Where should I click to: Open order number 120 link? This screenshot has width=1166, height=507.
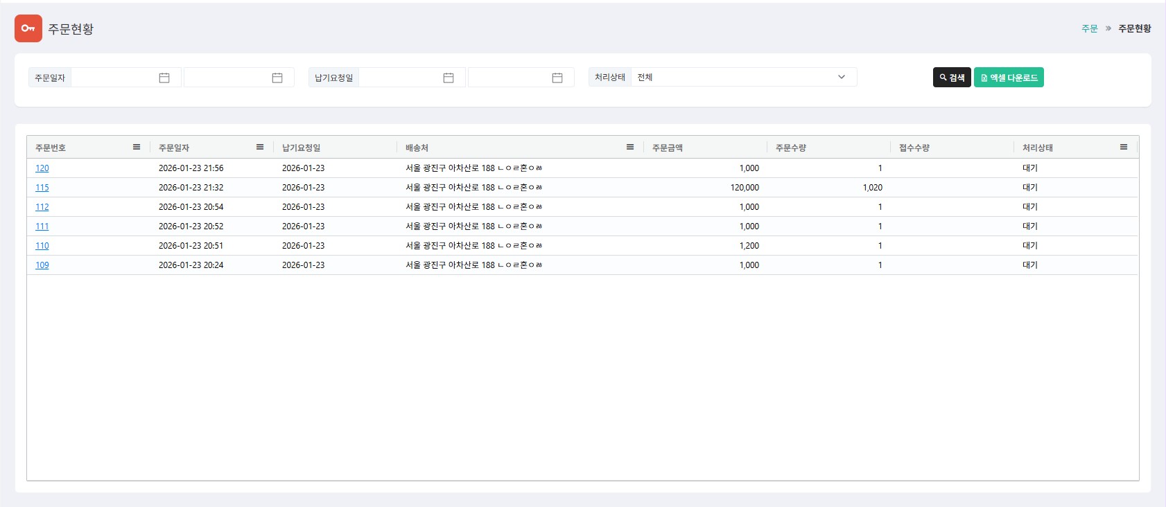coord(42,168)
